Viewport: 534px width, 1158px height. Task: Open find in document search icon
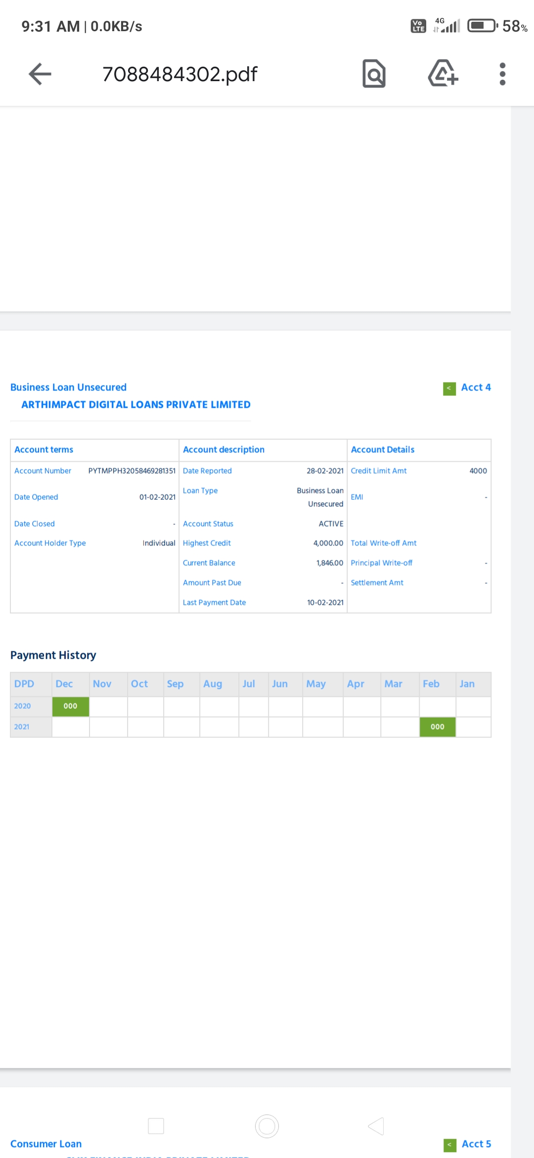click(x=374, y=74)
